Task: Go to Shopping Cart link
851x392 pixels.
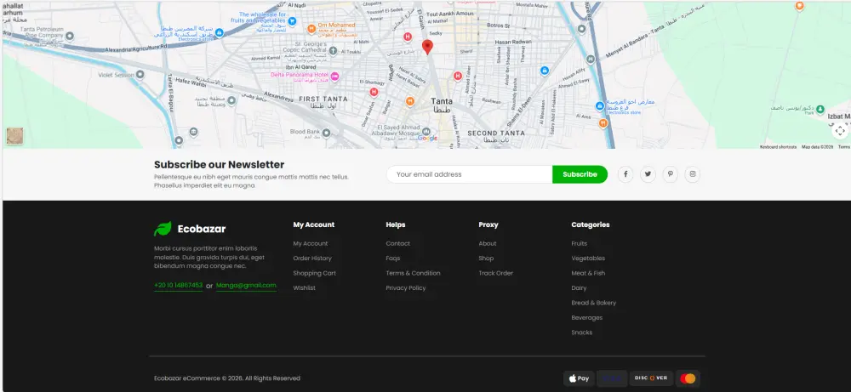Action: point(314,273)
